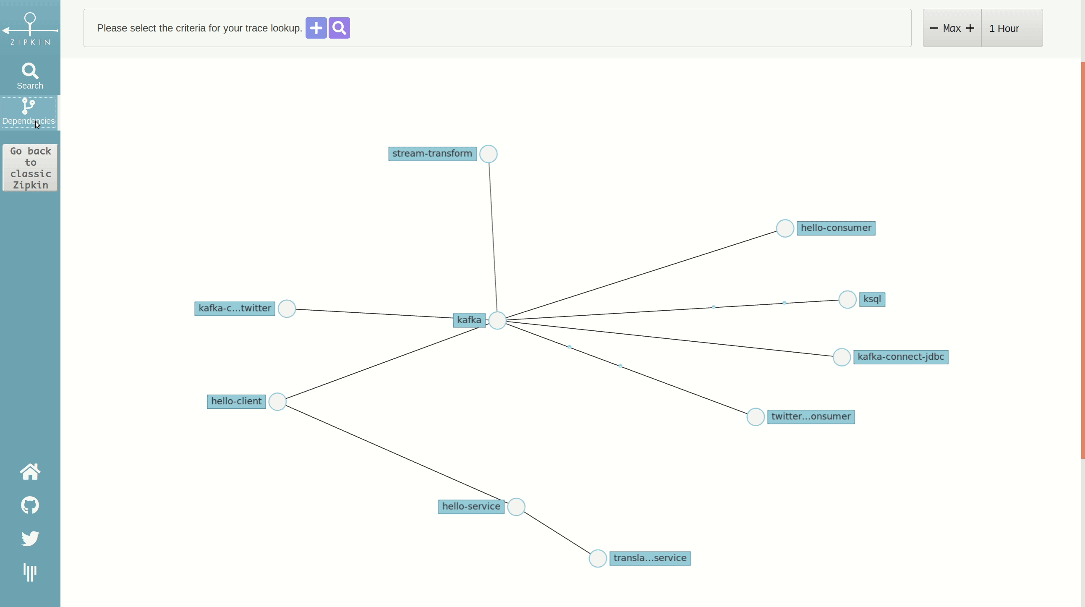Select the kafka-c...twitter node circle
Screen dimensions: 1085x607
pos(287,309)
